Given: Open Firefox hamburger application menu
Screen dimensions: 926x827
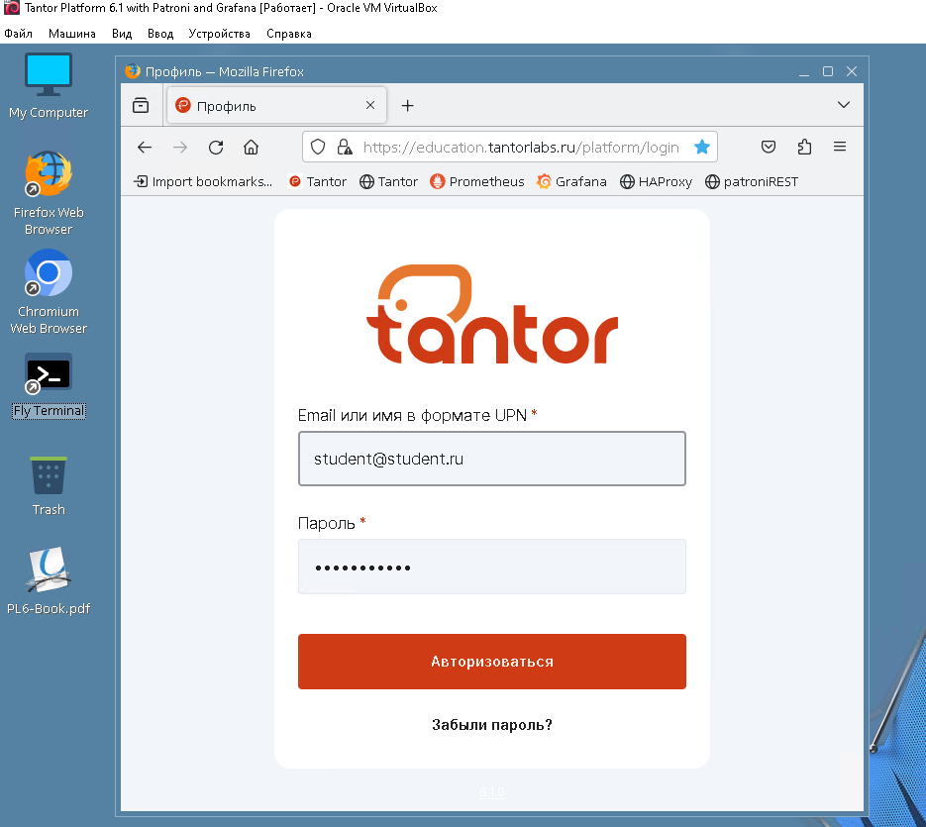Looking at the screenshot, I should (840, 148).
